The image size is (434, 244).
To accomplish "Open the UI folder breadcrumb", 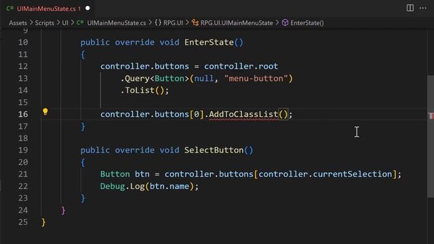I will pos(65,23).
